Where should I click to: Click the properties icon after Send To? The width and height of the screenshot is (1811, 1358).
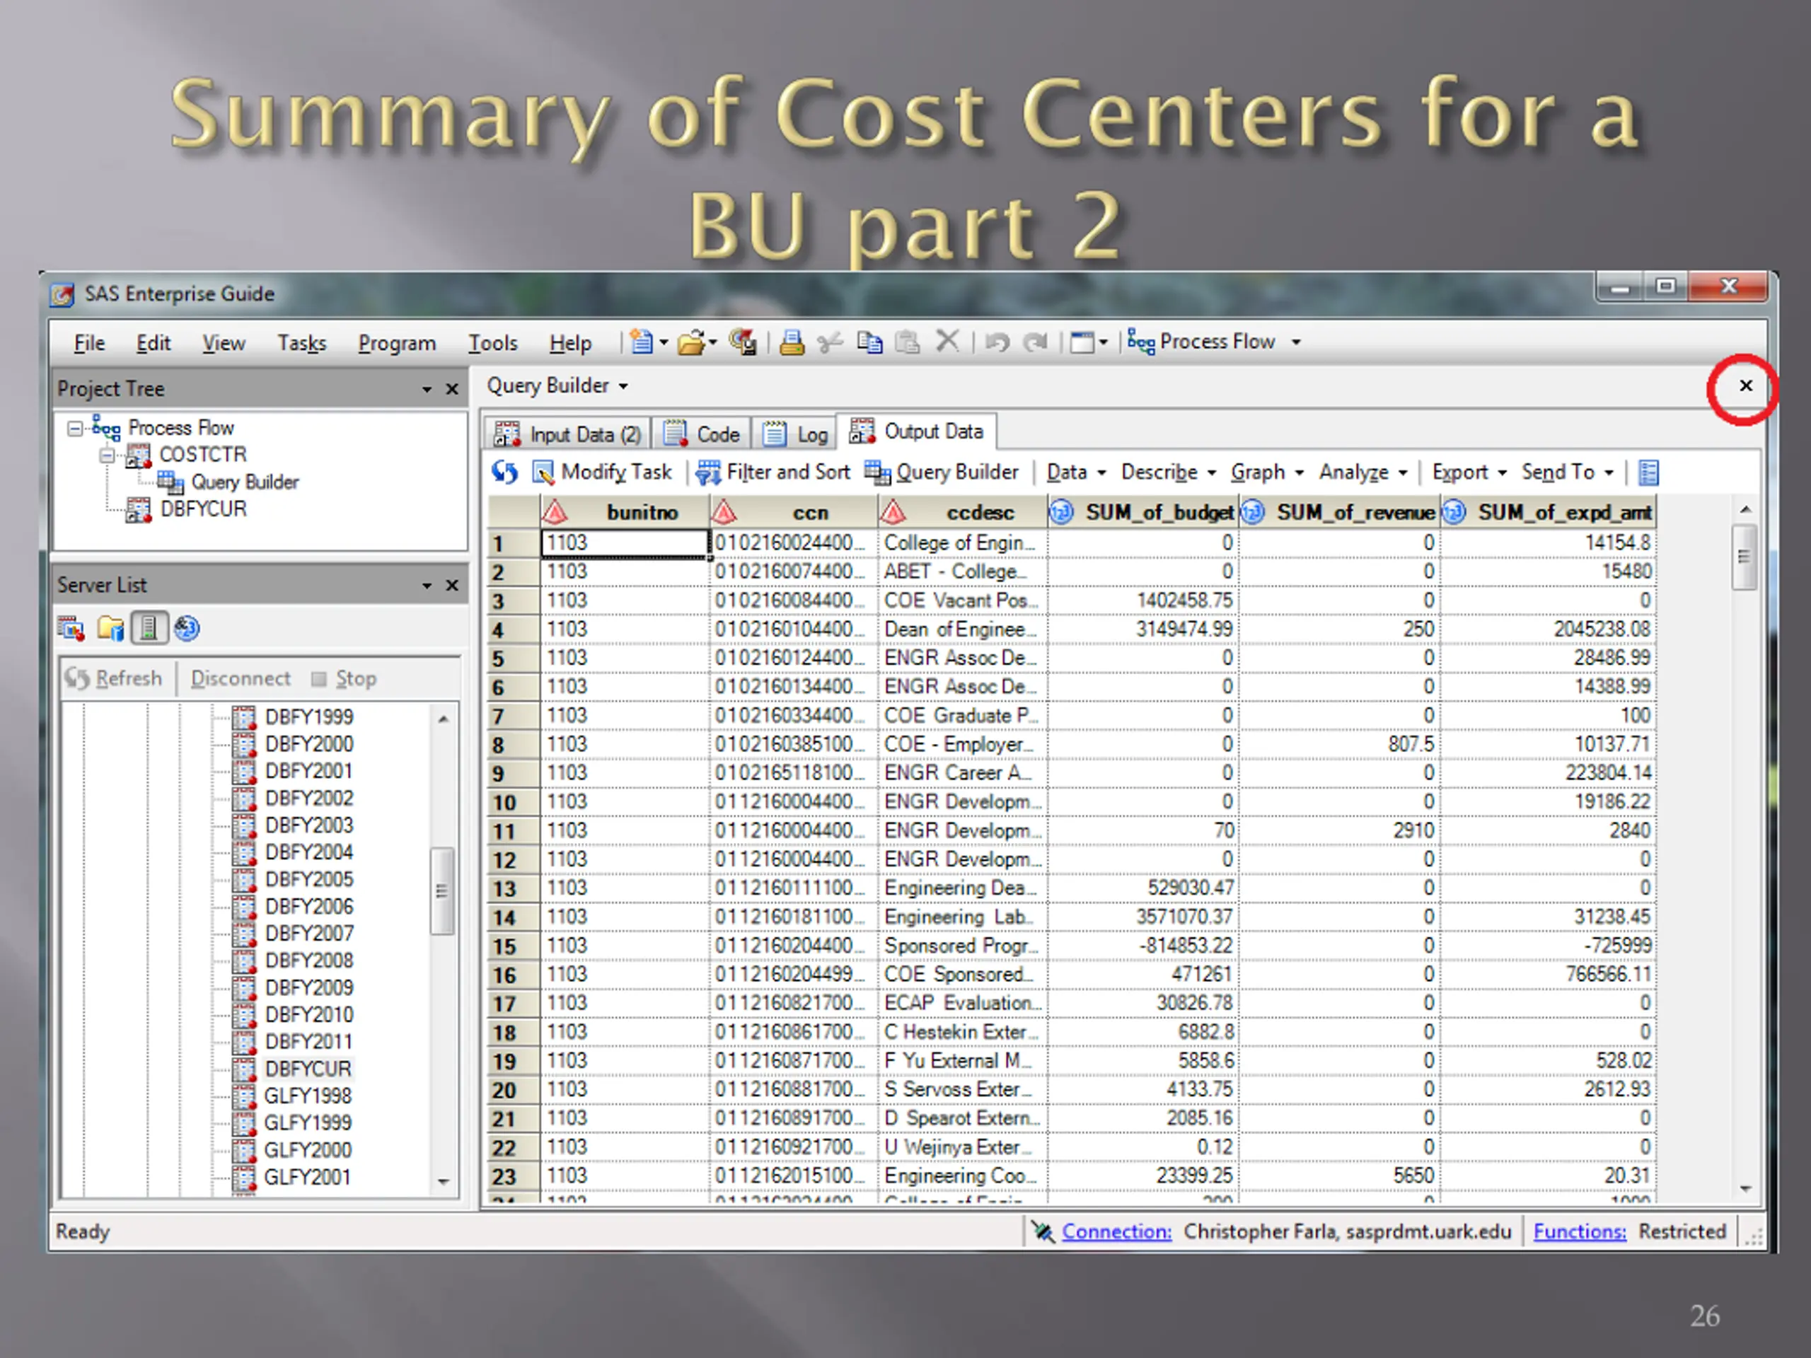point(1648,472)
